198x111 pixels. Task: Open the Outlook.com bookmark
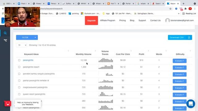[91, 14]
